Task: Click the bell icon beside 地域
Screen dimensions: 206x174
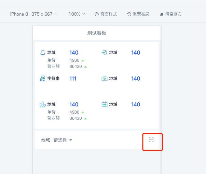Action: click(43, 53)
